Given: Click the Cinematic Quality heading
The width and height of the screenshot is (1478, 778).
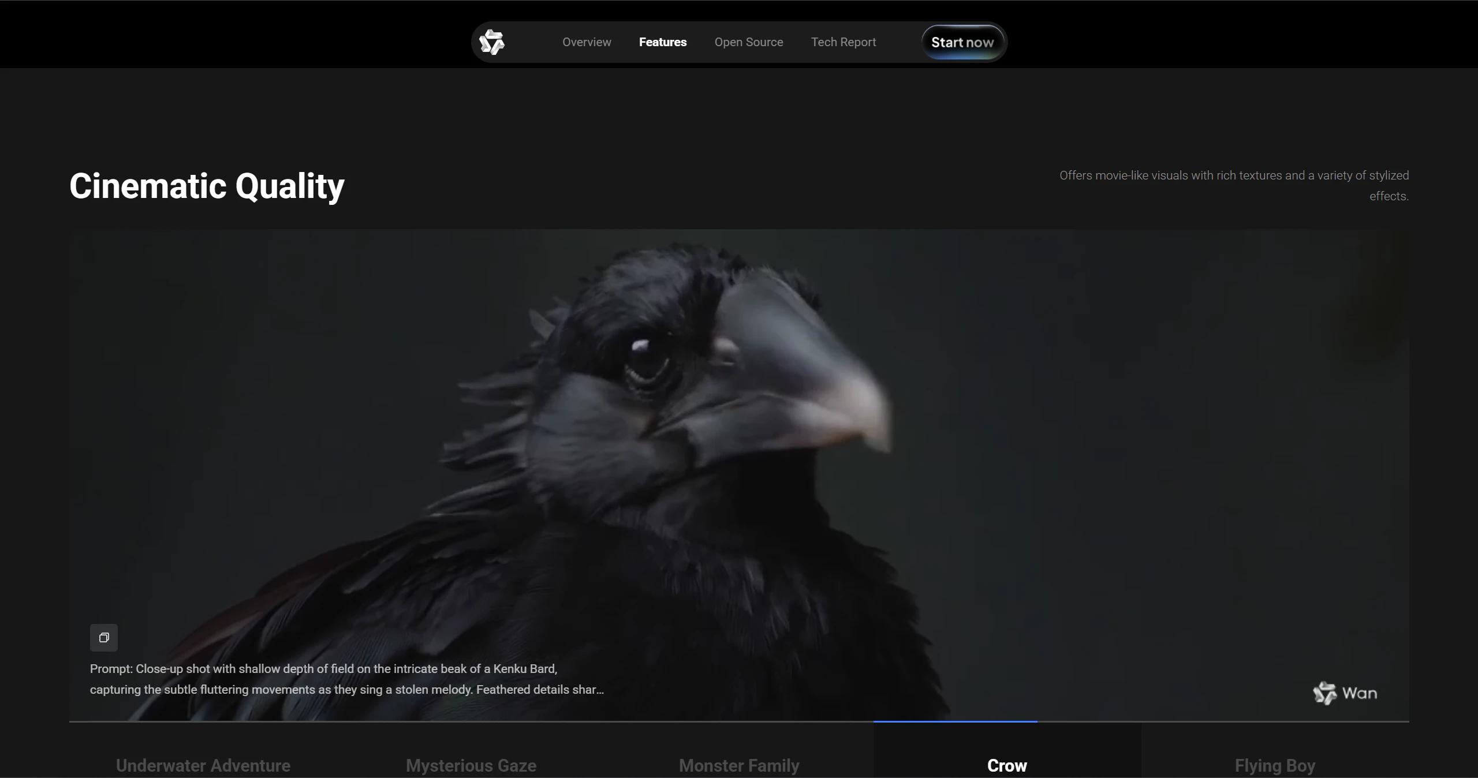Looking at the screenshot, I should click(207, 186).
